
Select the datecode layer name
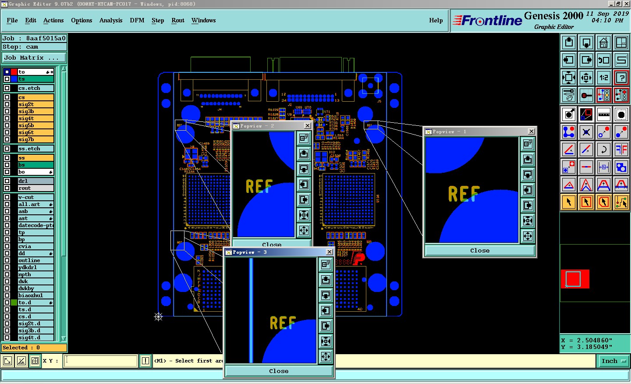tap(36, 225)
